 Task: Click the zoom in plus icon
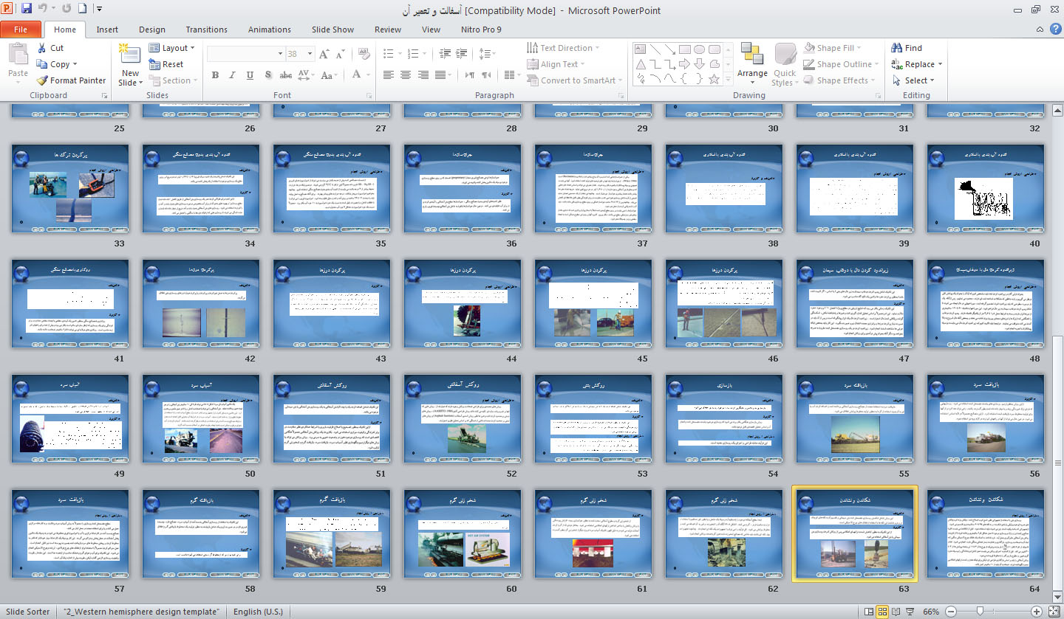click(1037, 612)
